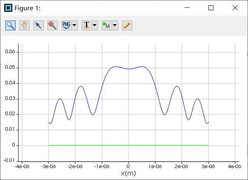The height and width of the screenshot is (180, 248).
Task: Minimize the Figure 1 window
Action: click(x=187, y=8)
